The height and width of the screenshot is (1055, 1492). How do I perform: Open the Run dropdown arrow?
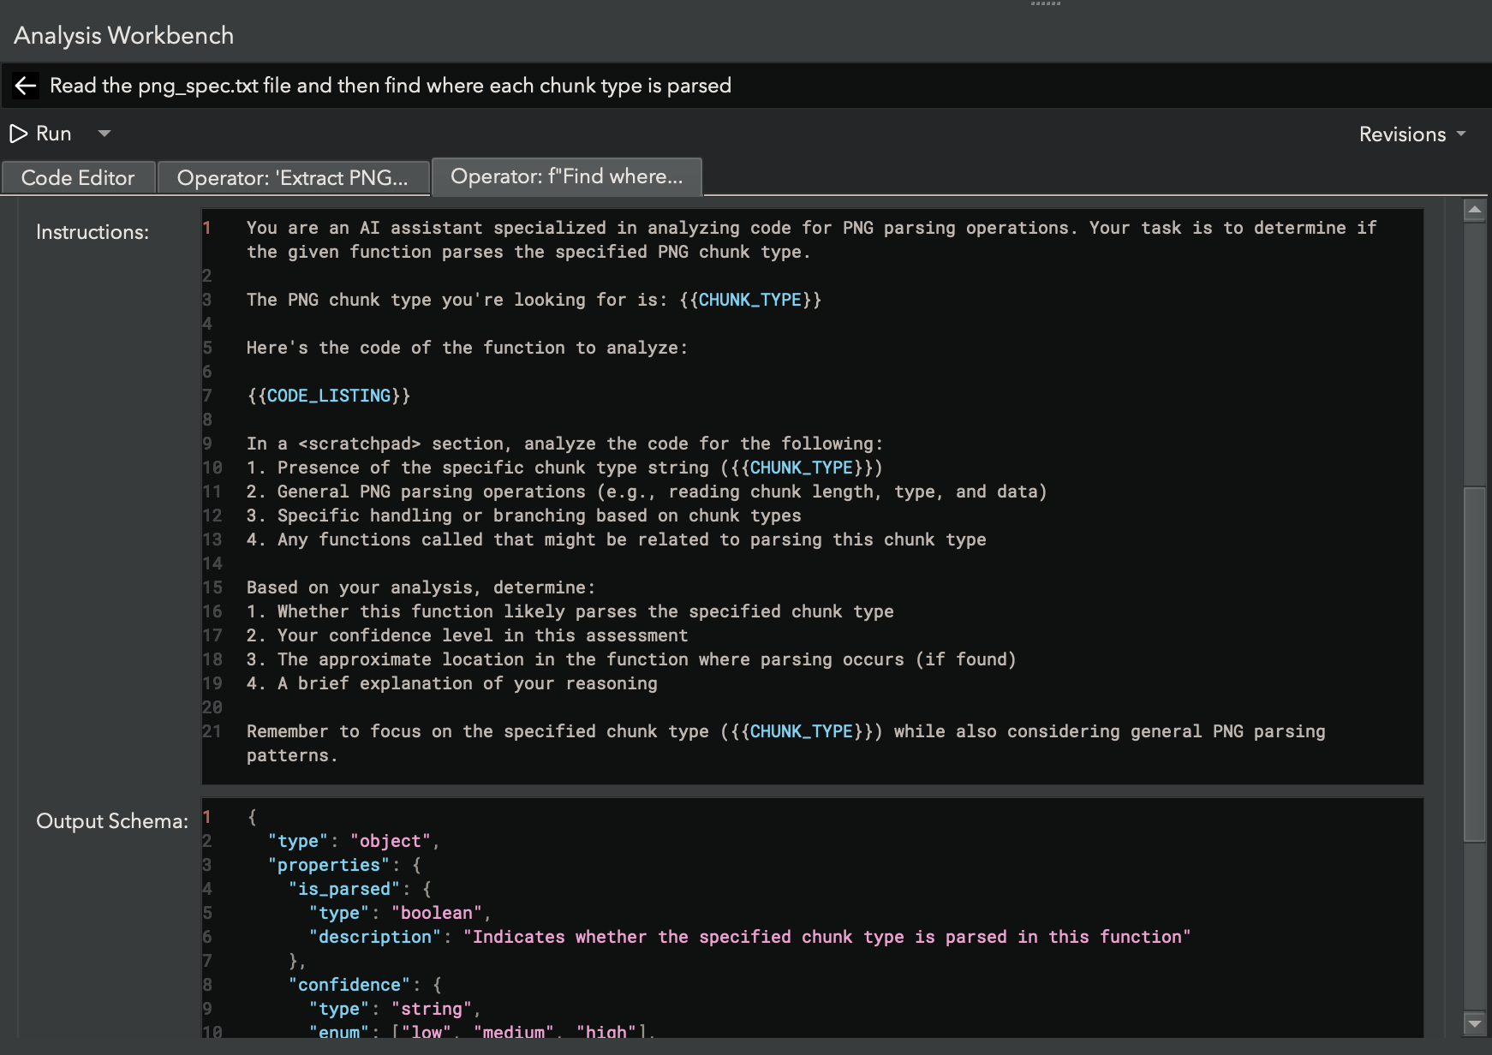tap(104, 134)
